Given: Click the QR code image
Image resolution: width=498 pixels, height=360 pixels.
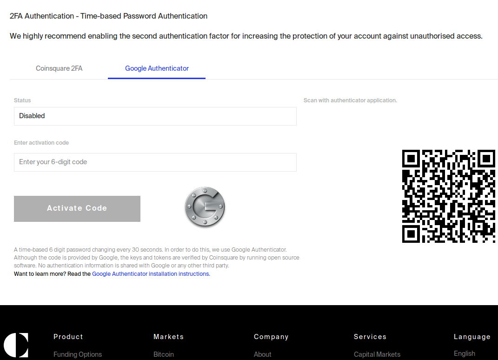Looking at the screenshot, I should pos(448,196).
